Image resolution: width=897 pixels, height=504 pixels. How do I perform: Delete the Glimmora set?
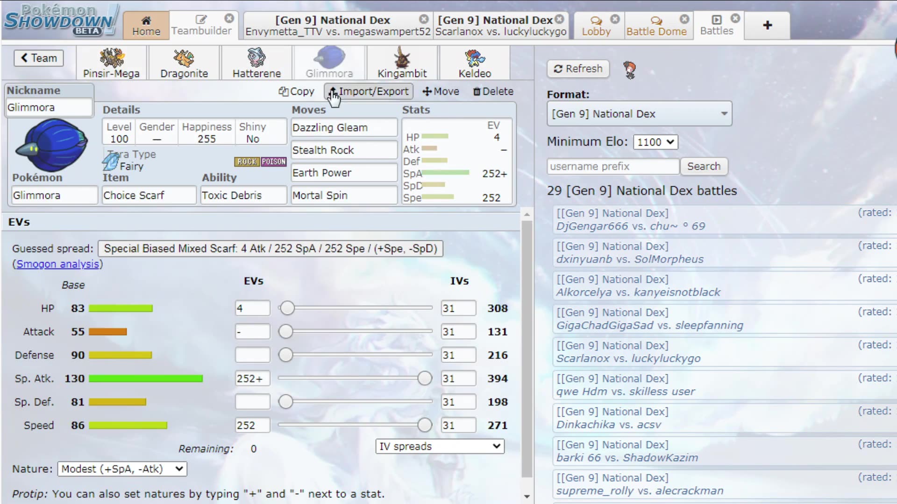[493, 91]
